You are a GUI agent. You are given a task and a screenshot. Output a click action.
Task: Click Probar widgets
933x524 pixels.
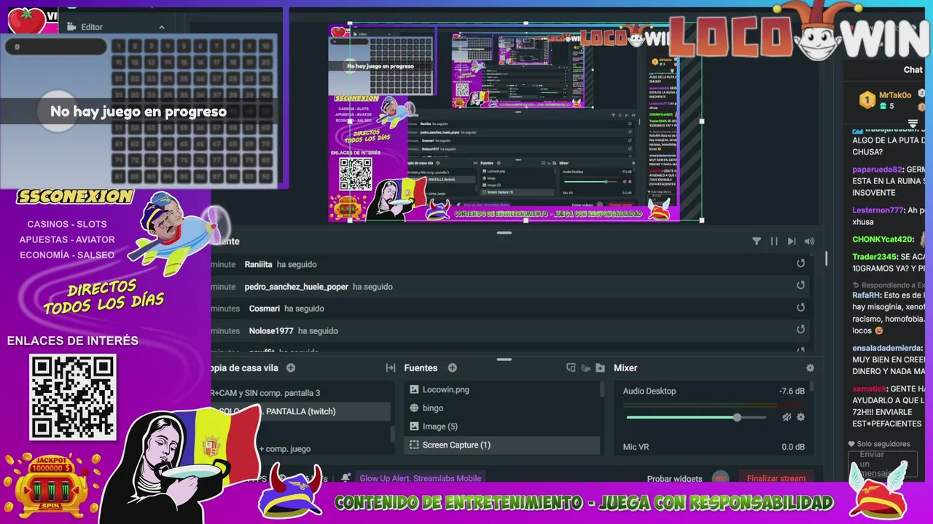pos(674,479)
